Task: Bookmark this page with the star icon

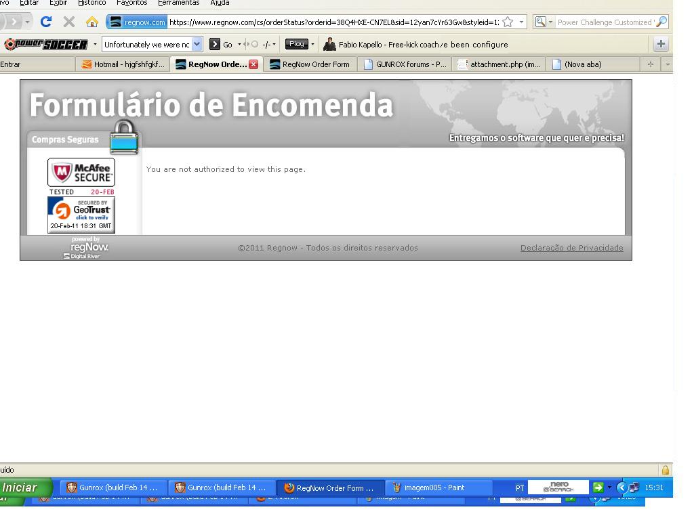Action: [x=507, y=22]
